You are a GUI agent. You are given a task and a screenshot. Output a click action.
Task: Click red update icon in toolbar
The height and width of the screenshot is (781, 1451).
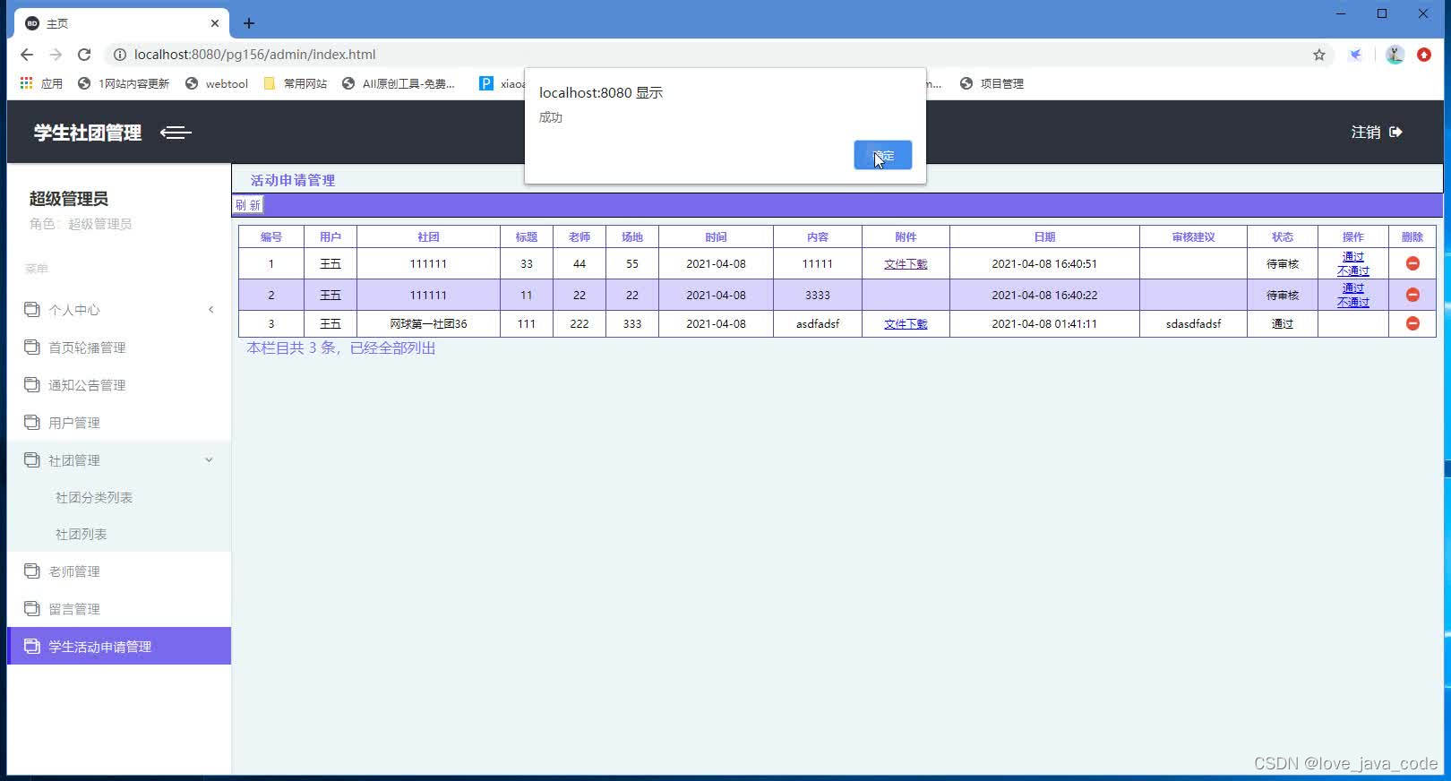[x=1424, y=55]
